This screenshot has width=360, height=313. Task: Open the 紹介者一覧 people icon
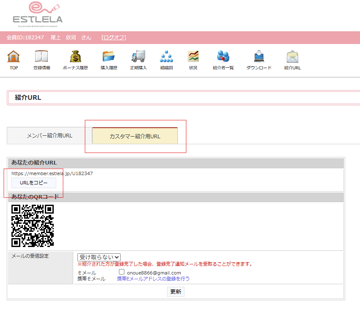223,56
